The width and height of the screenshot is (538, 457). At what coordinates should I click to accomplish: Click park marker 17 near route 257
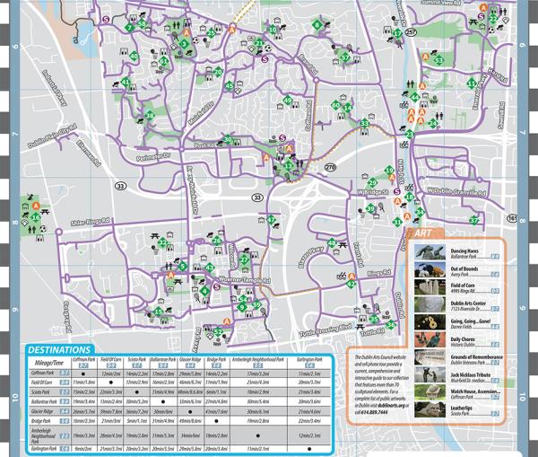(x=397, y=33)
